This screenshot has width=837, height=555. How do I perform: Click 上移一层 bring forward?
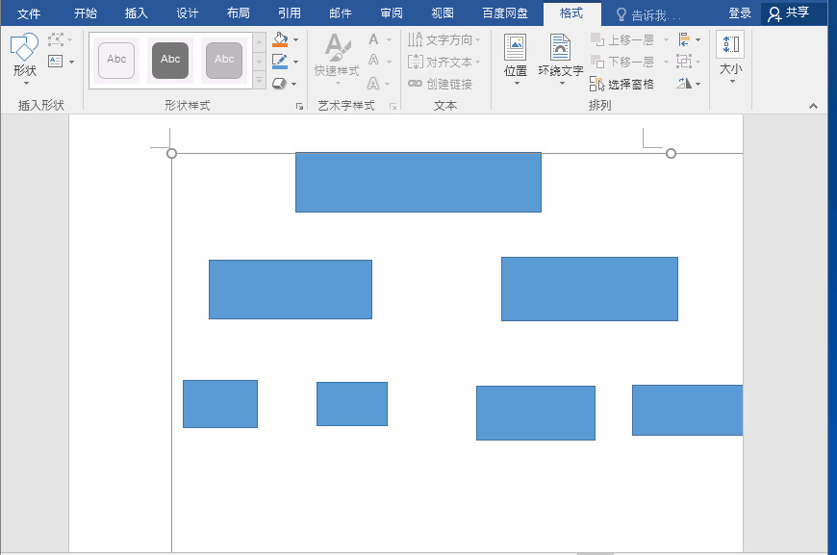tap(623, 40)
